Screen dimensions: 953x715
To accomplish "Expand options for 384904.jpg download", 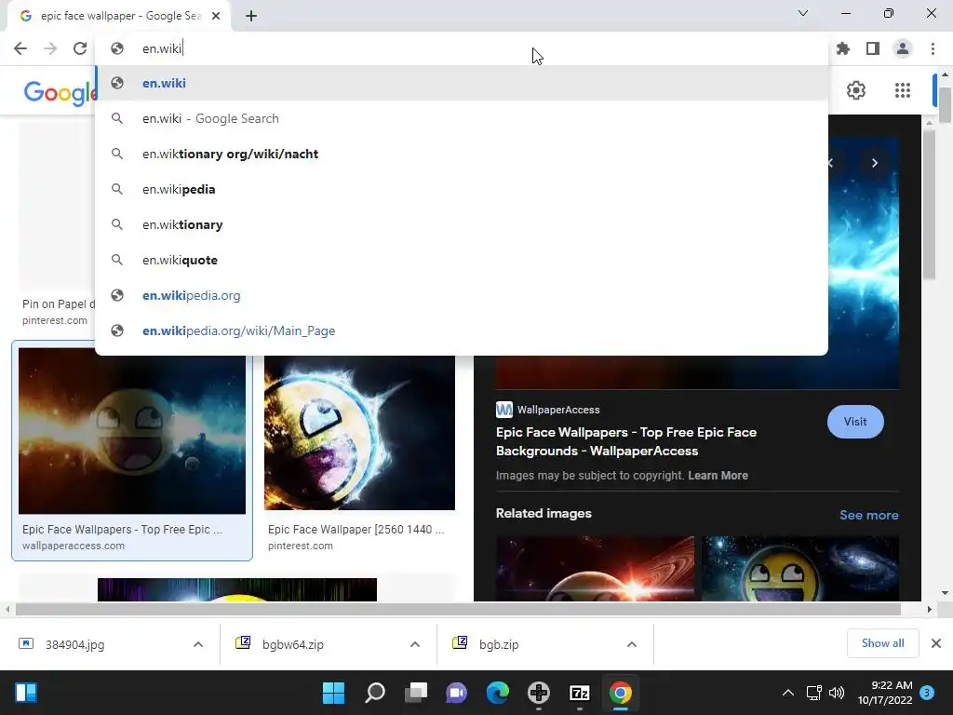I will coord(198,644).
